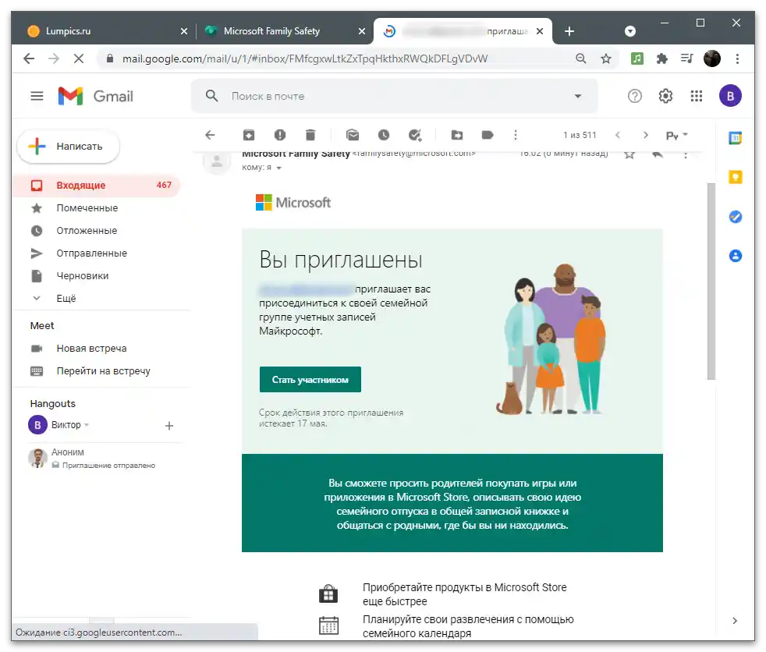Click Перейти на встречу
766x652 pixels.
(103, 370)
